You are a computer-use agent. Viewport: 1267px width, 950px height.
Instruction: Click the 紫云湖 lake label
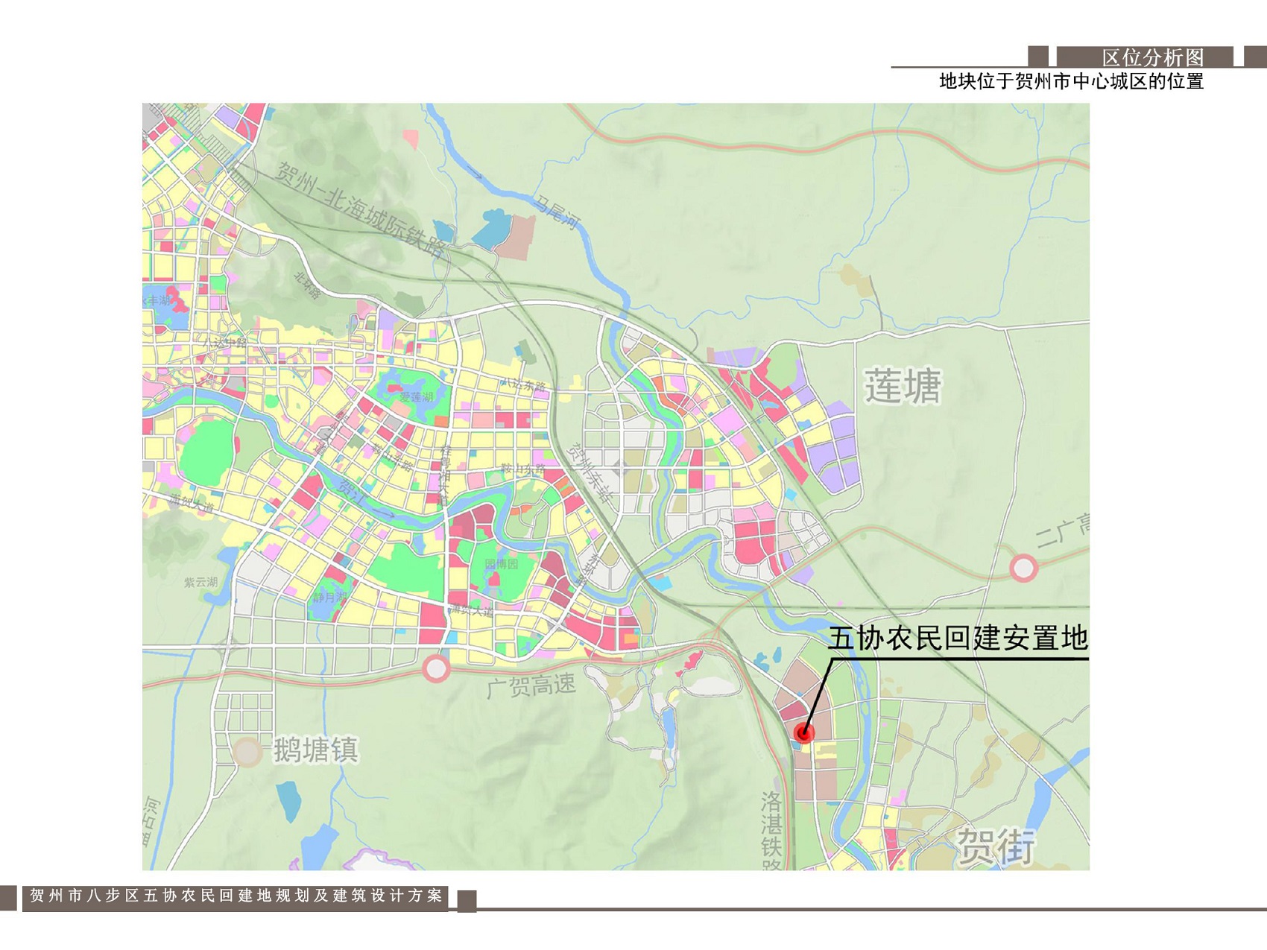pyautogui.click(x=201, y=582)
